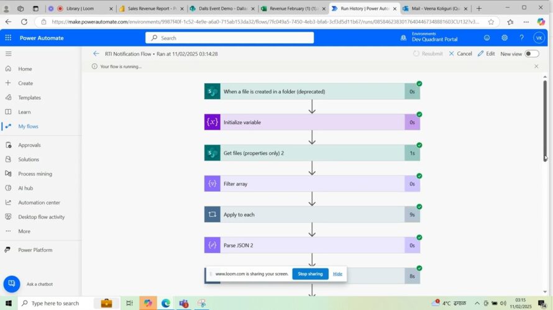553x310 pixels.
Task: Open the Settings gear icon
Action: pos(505,38)
